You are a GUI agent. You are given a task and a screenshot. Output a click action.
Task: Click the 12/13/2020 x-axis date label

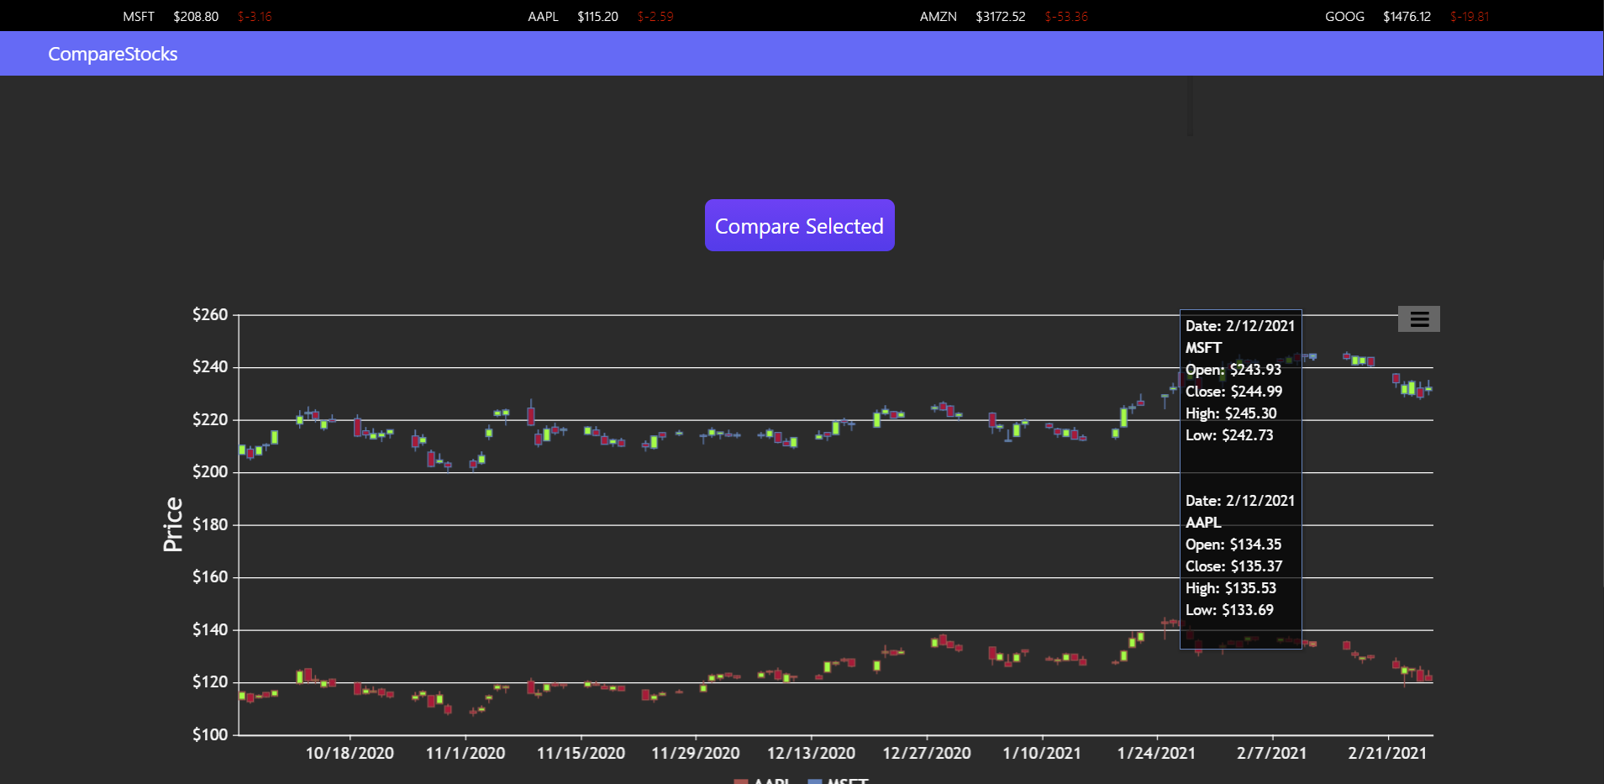811,753
